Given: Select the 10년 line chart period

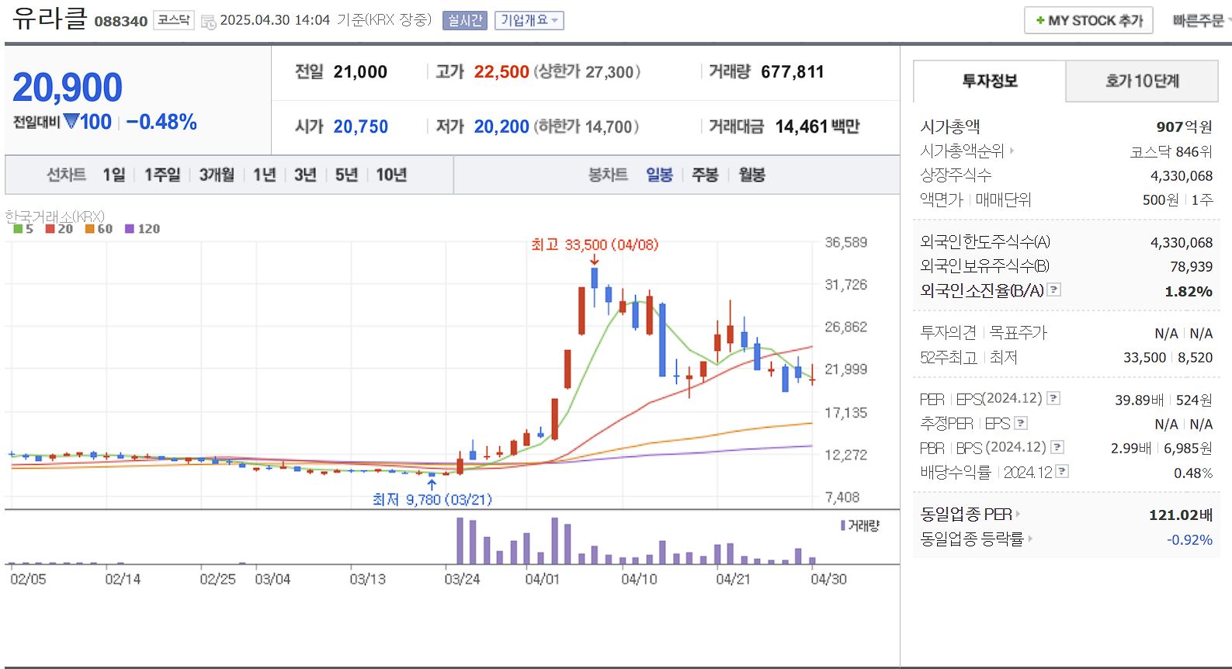Looking at the screenshot, I should (391, 175).
